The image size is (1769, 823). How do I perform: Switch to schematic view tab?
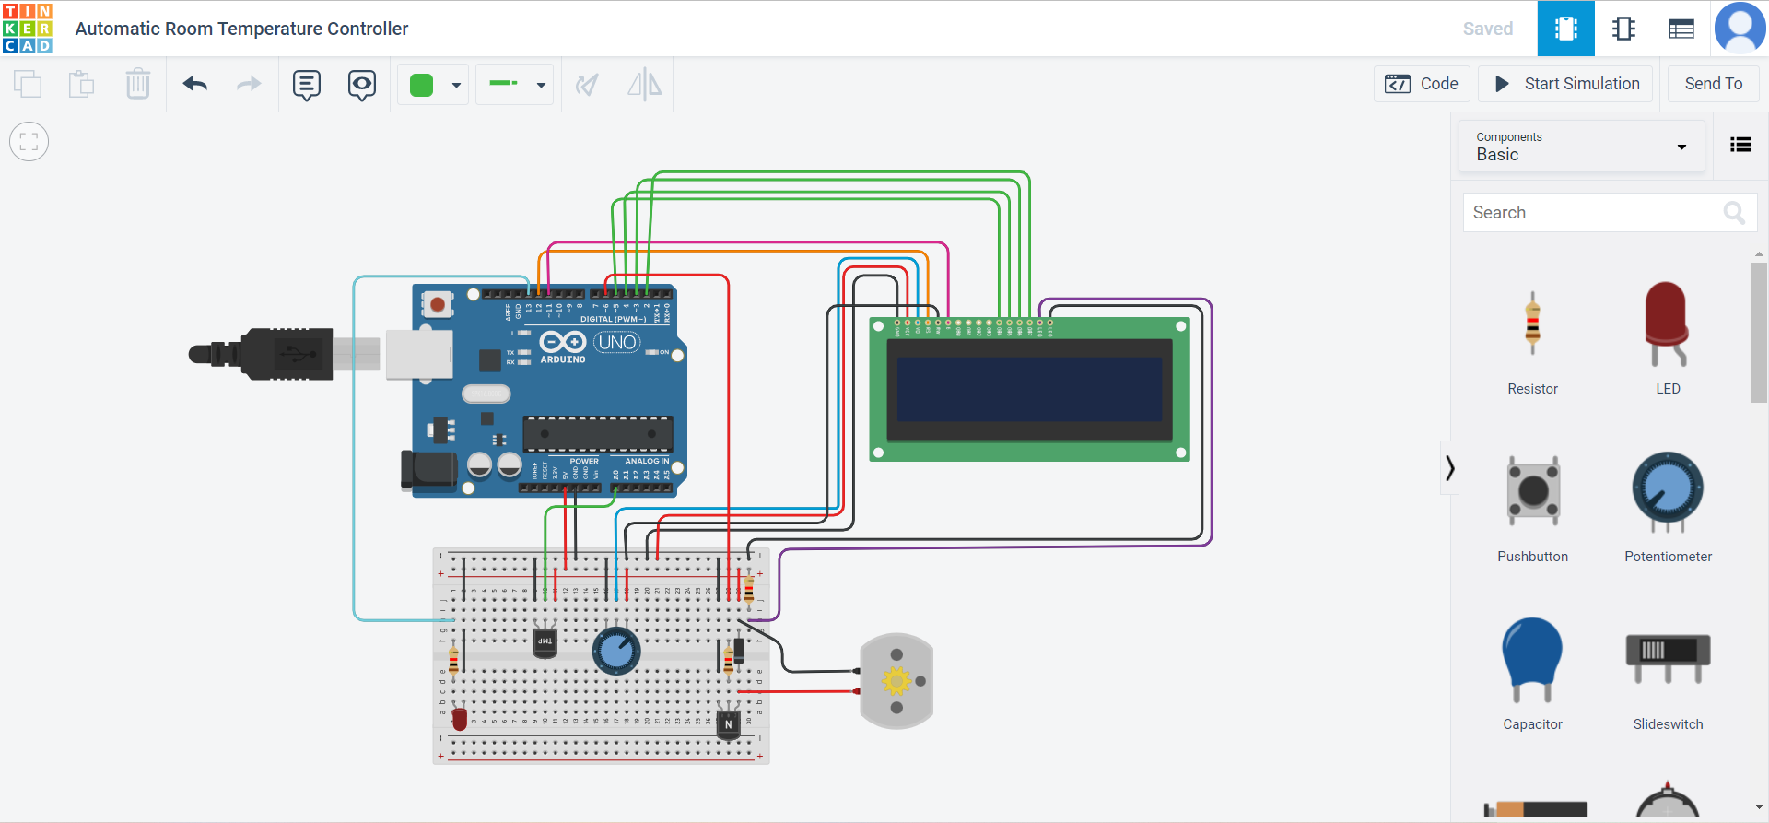click(1623, 29)
